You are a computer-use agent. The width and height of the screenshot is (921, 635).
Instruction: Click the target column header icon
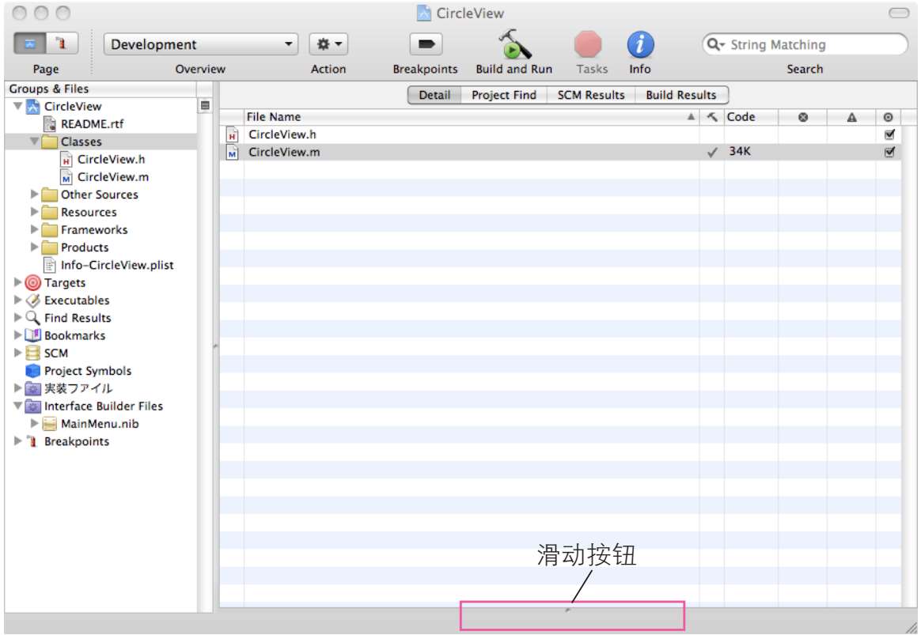coord(888,117)
